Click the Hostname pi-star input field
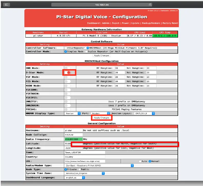 74,130
